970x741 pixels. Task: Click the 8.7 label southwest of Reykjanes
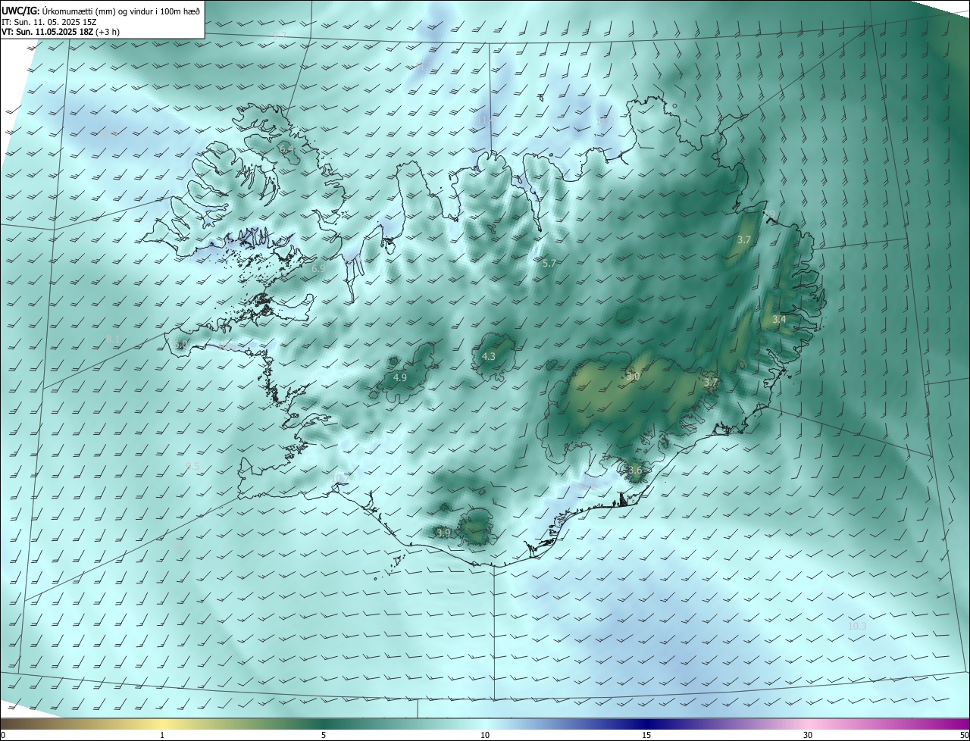point(179,546)
